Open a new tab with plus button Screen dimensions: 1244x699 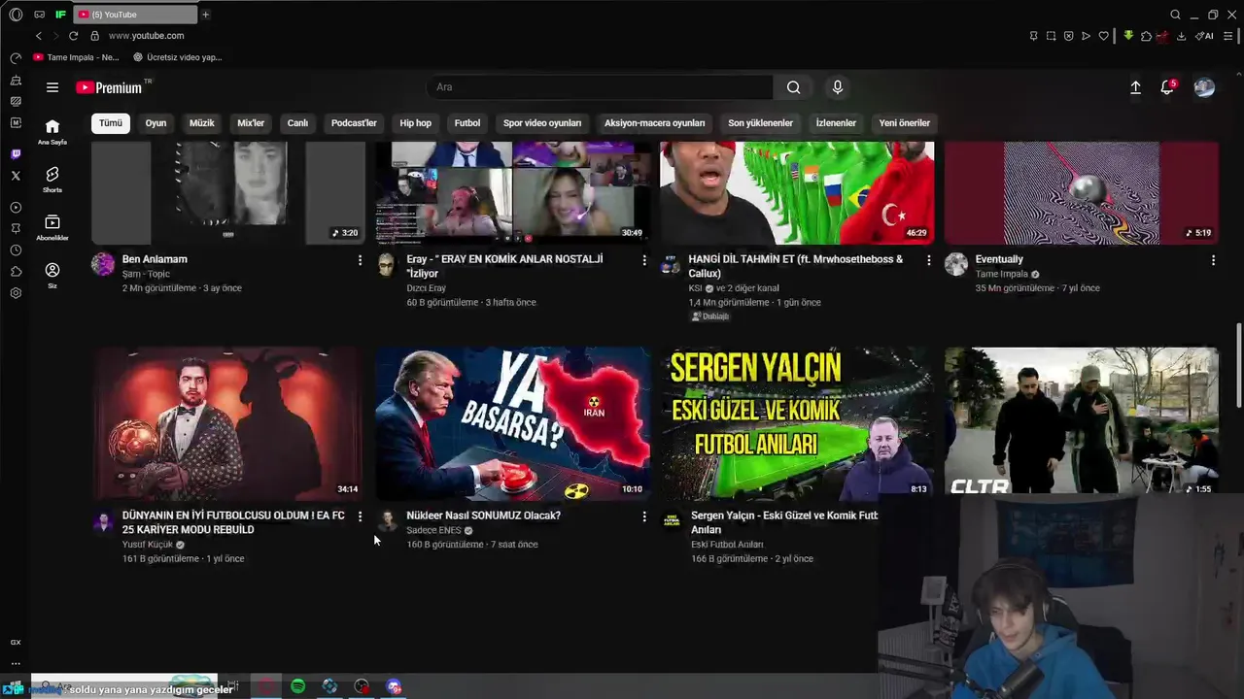(205, 15)
